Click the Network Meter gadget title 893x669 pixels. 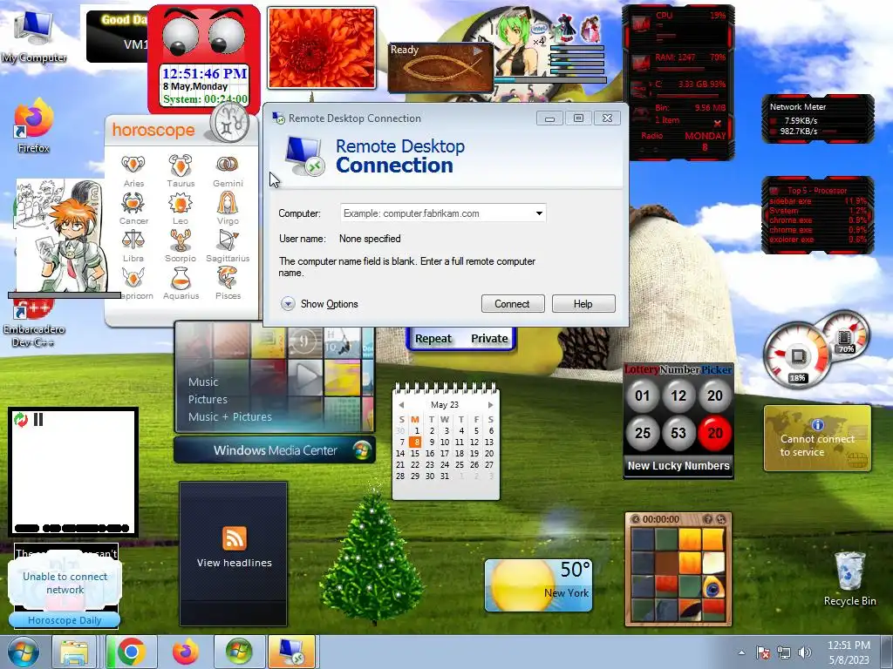coord(797,107)
